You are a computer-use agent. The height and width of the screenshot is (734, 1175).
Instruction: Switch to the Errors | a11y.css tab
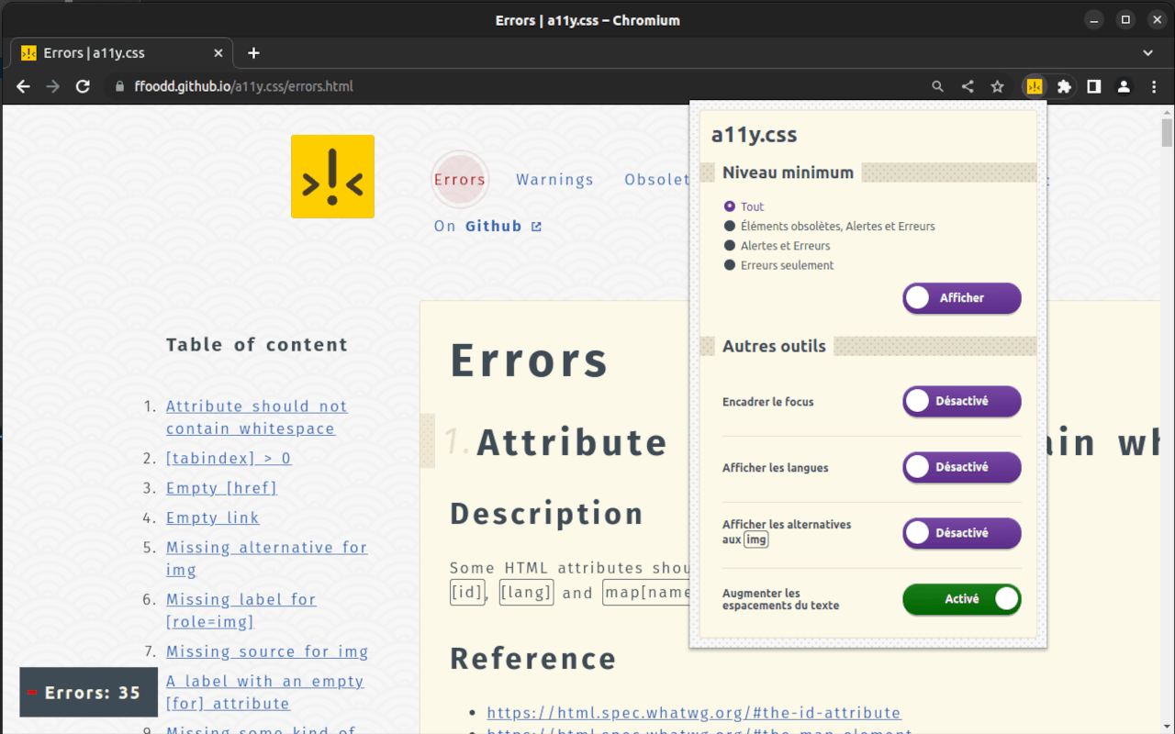pyautogui.click(x=119, y=53)
